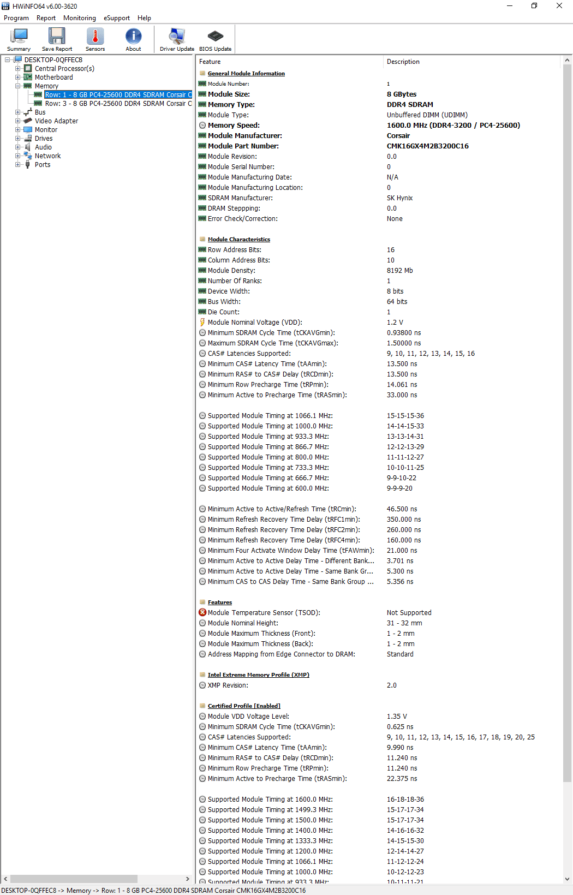
Task: Click the Monitor tree icon
Action: coord(28,130)
